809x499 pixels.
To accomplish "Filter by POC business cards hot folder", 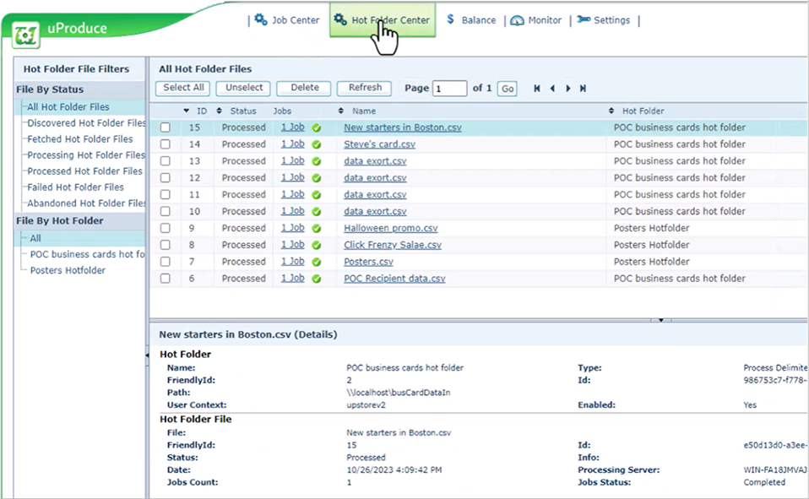I will 87,254.
